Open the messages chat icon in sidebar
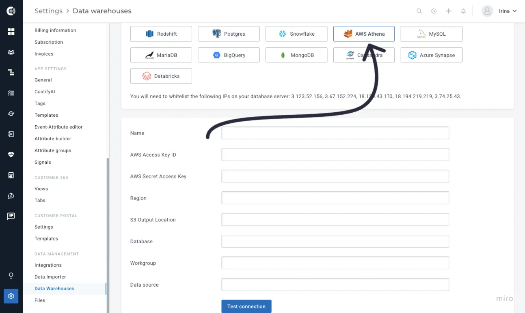Screen dimensions: 525x313 click(x=11, y=216)
